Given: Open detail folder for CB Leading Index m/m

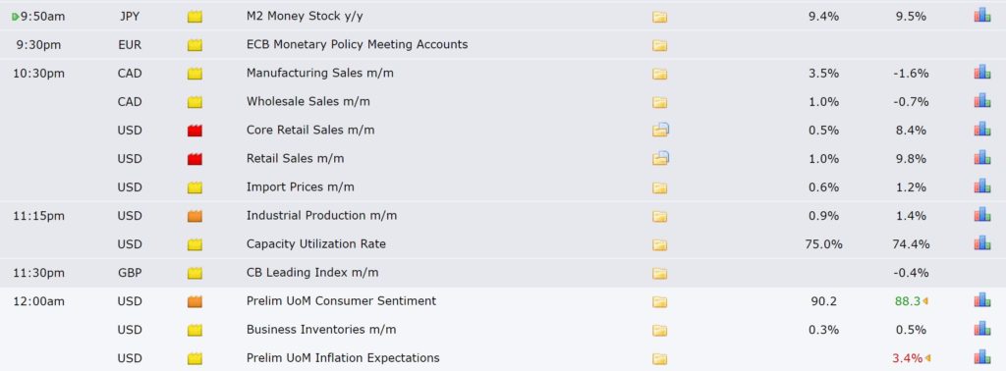Looking at the screenshot, I should [659, 273].
